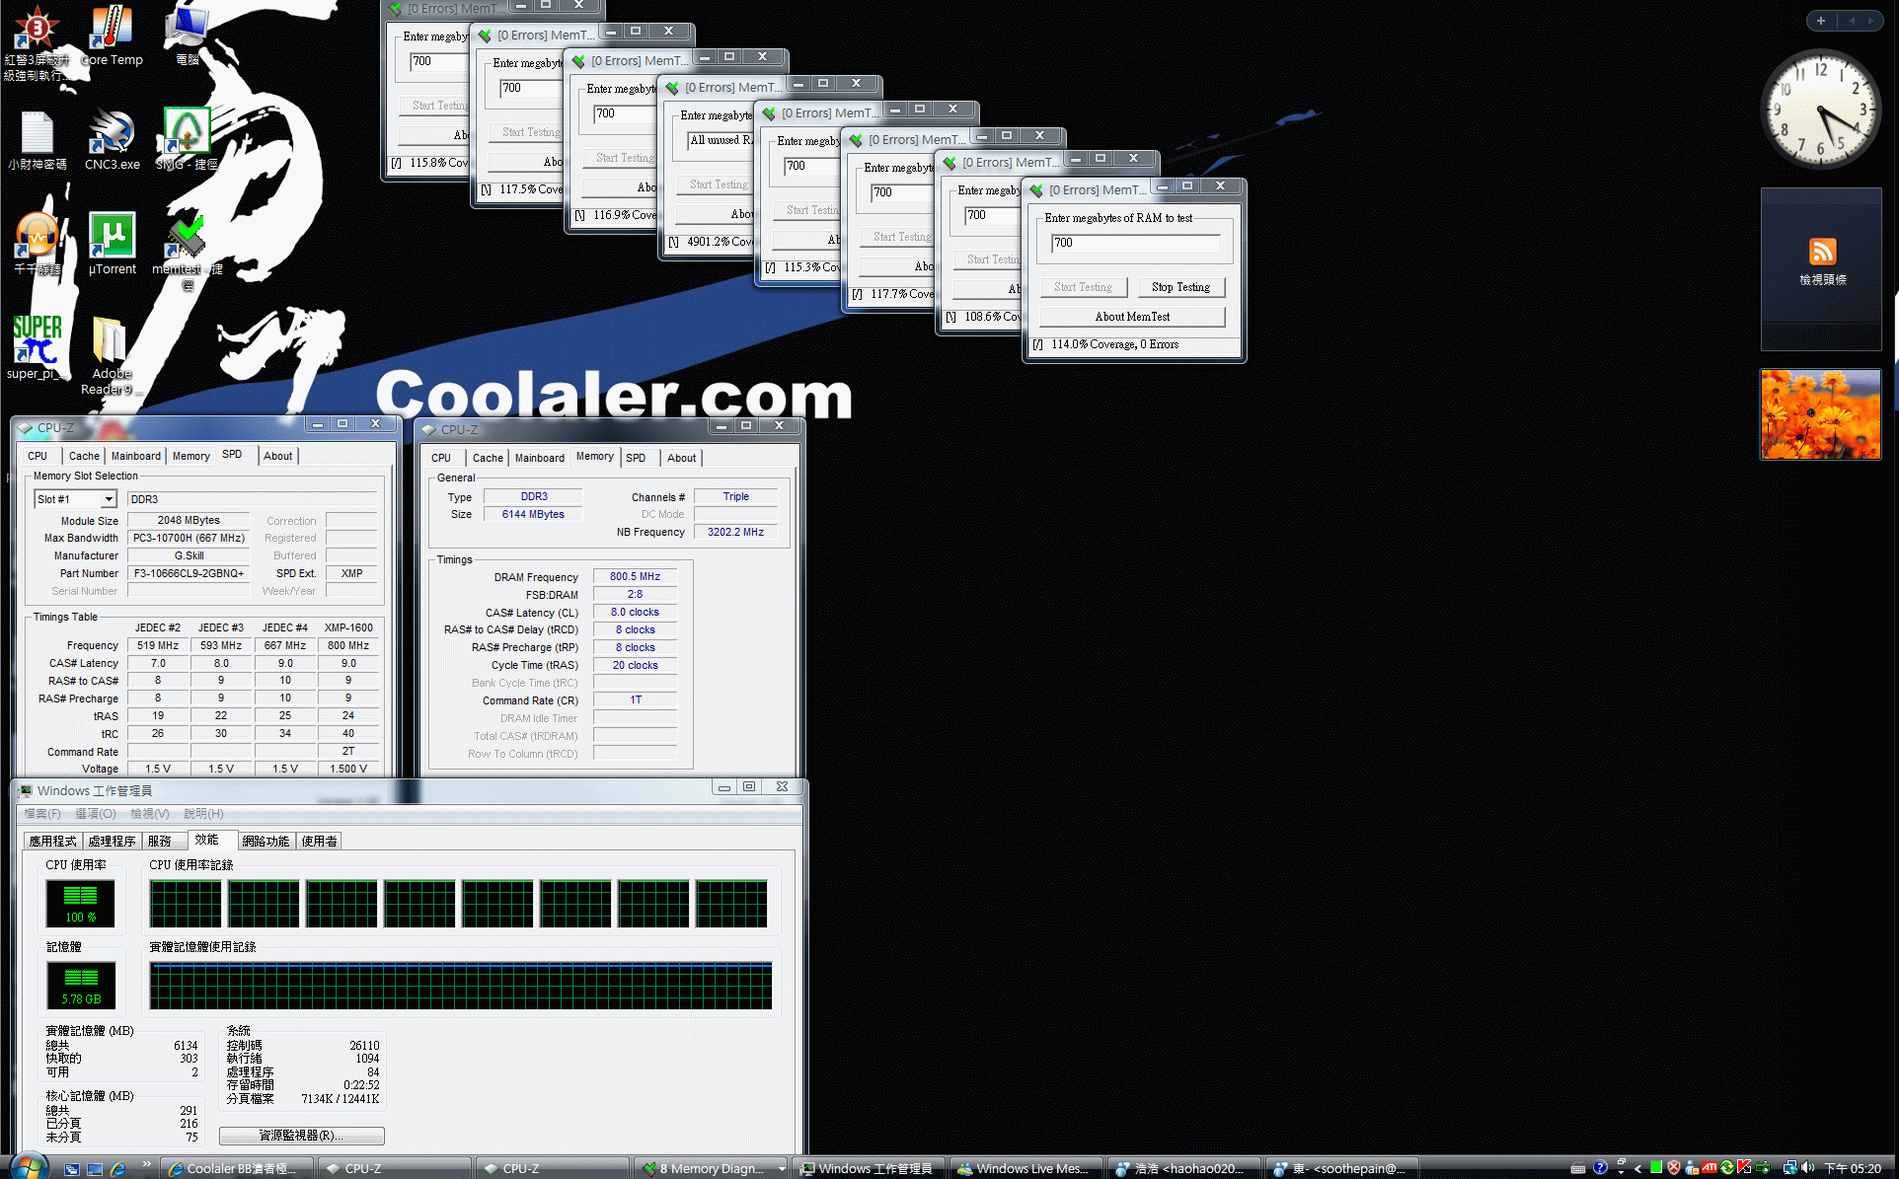Click the sidebar add gadget plus button
Screen dimensions: 1899x1179
(x=1821, y=21)
